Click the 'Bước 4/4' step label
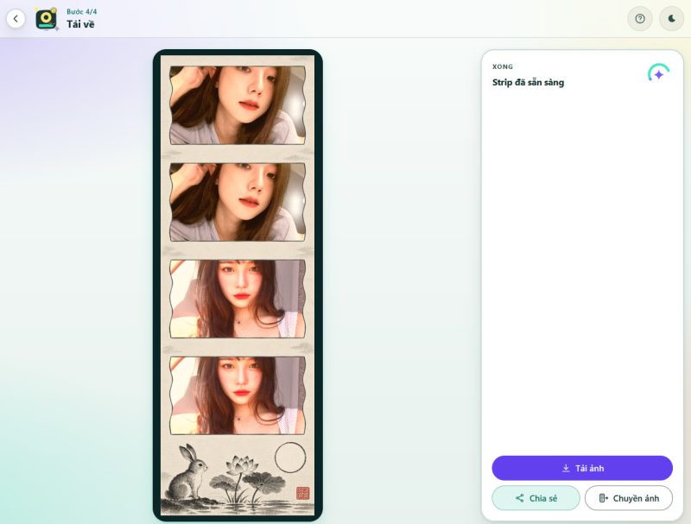 tap(81, 11)
